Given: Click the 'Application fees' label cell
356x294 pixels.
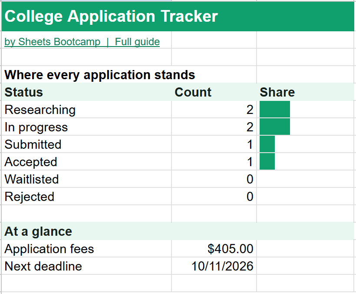Looking at the screenshot, I should tap(86, 249).
